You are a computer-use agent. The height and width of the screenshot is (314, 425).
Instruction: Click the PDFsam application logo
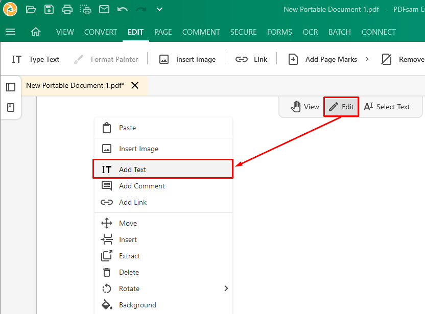[10, 9]
